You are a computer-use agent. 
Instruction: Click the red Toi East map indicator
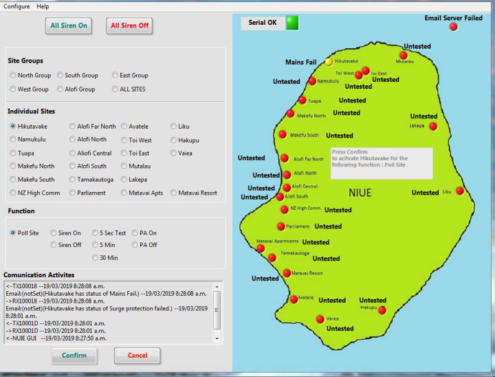click(x=366, y=71)
